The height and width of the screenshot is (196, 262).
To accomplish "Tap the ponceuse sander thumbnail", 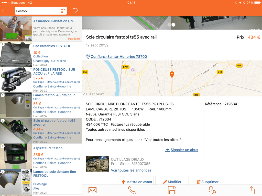I will pyautogui.click(x=16, y=80).
